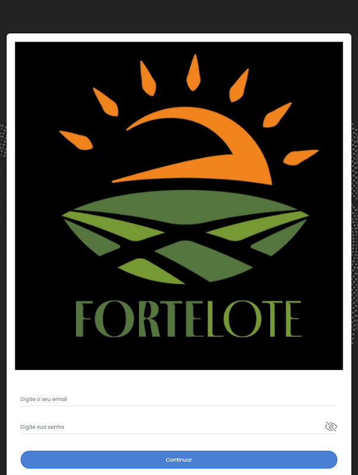Focus the "Digite sua senha" field
This screenshot has width=358, height=475.
(x=172, y=426)
